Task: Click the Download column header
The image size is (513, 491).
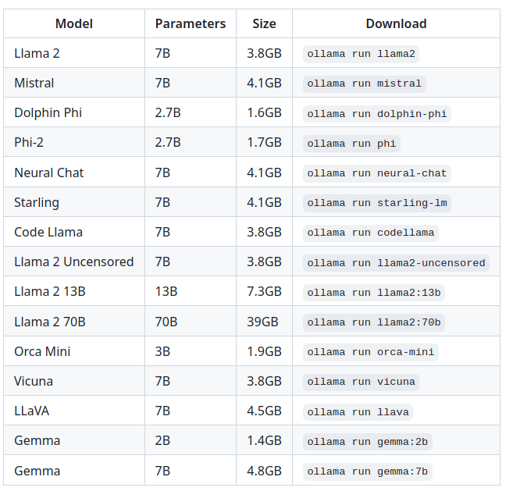Action: [x=396, y=23]
